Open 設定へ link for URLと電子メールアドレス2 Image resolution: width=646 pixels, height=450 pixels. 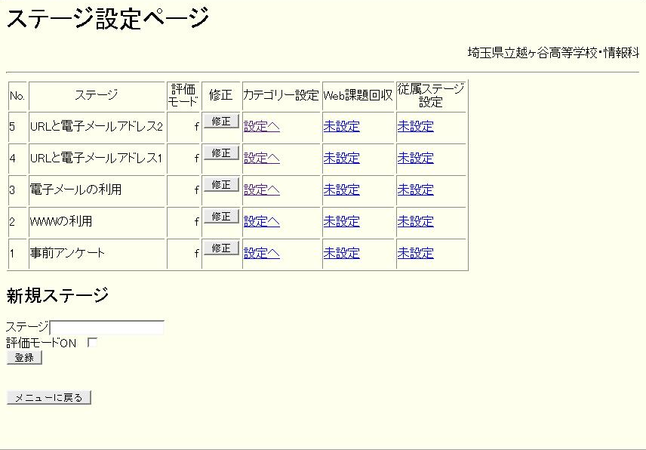pyautogui.click(x=261, y=127)
